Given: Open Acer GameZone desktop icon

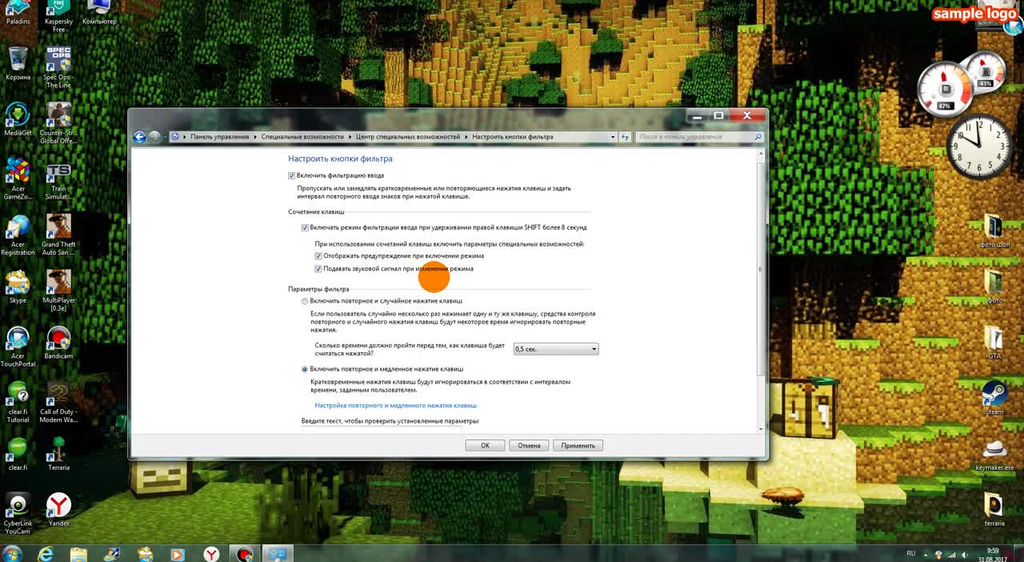Looking at the screenshot, I should click(18, 179).
